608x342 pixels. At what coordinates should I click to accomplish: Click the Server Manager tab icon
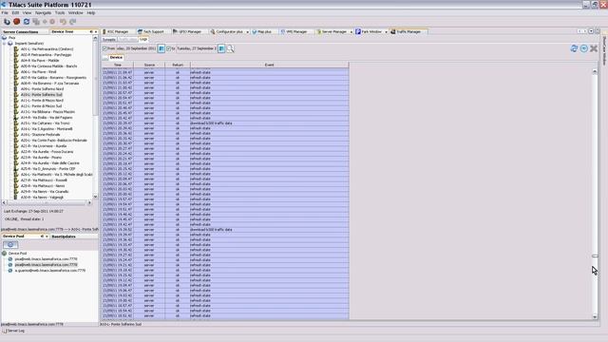(319, 31)
